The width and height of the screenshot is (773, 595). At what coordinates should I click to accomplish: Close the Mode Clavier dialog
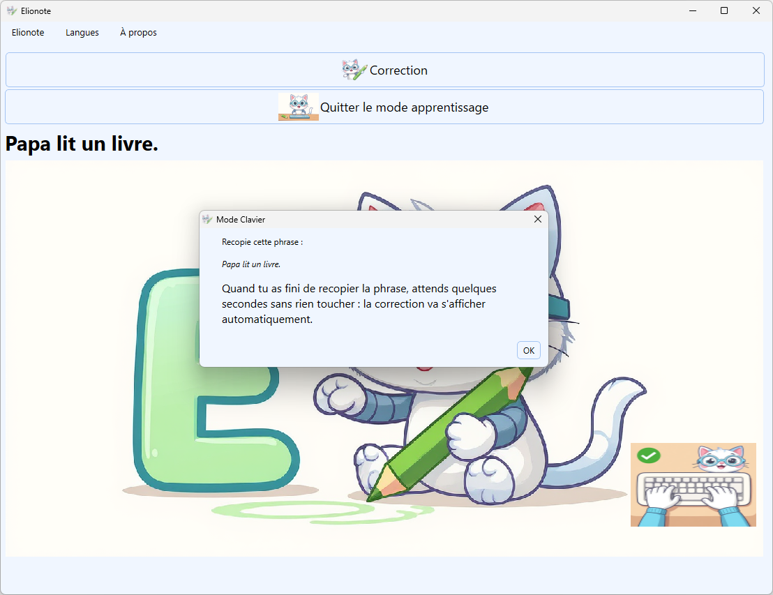click(537, 219)
